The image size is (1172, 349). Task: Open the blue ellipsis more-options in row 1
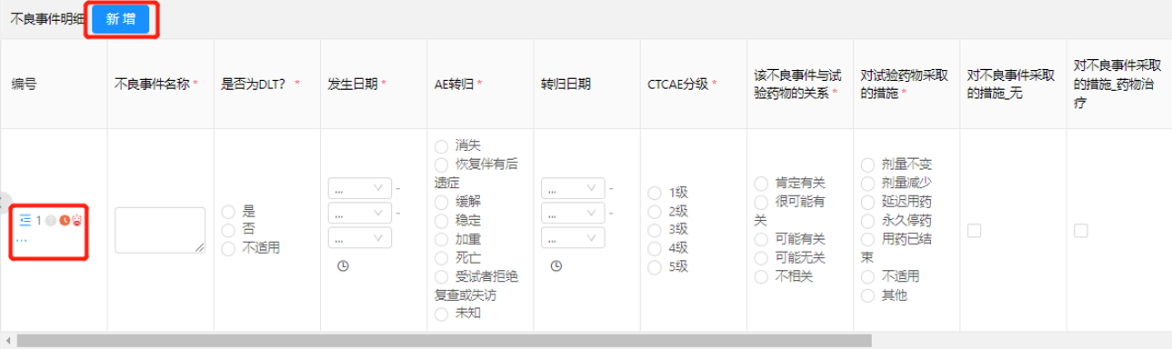click(x=23, y=240)
